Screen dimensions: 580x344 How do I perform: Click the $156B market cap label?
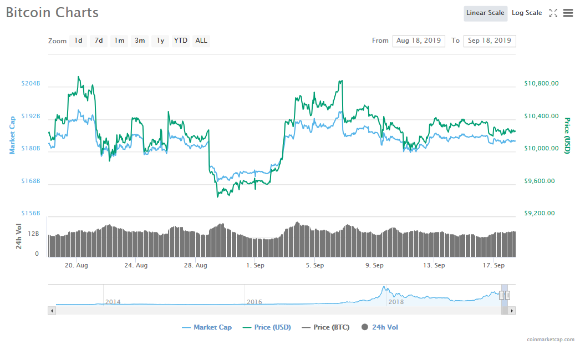30,213
